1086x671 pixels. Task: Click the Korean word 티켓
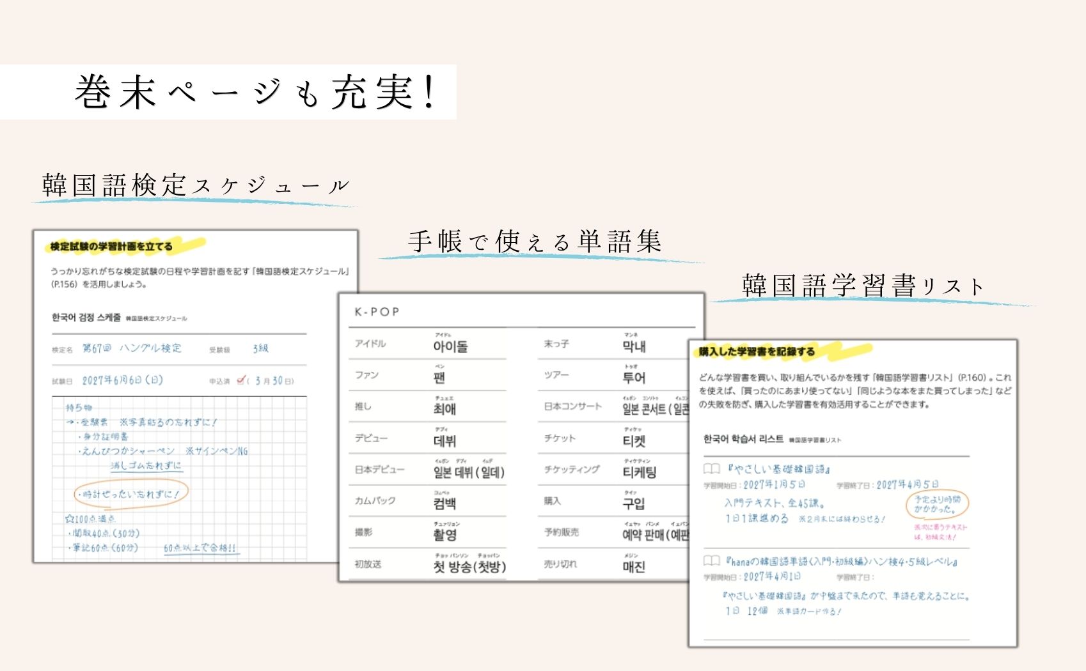(634, 441)
